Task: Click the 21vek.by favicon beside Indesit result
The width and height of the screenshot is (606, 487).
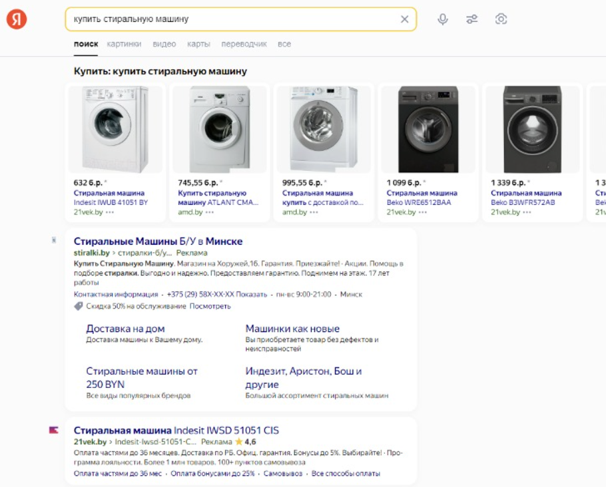Action: tap(54, 430)
